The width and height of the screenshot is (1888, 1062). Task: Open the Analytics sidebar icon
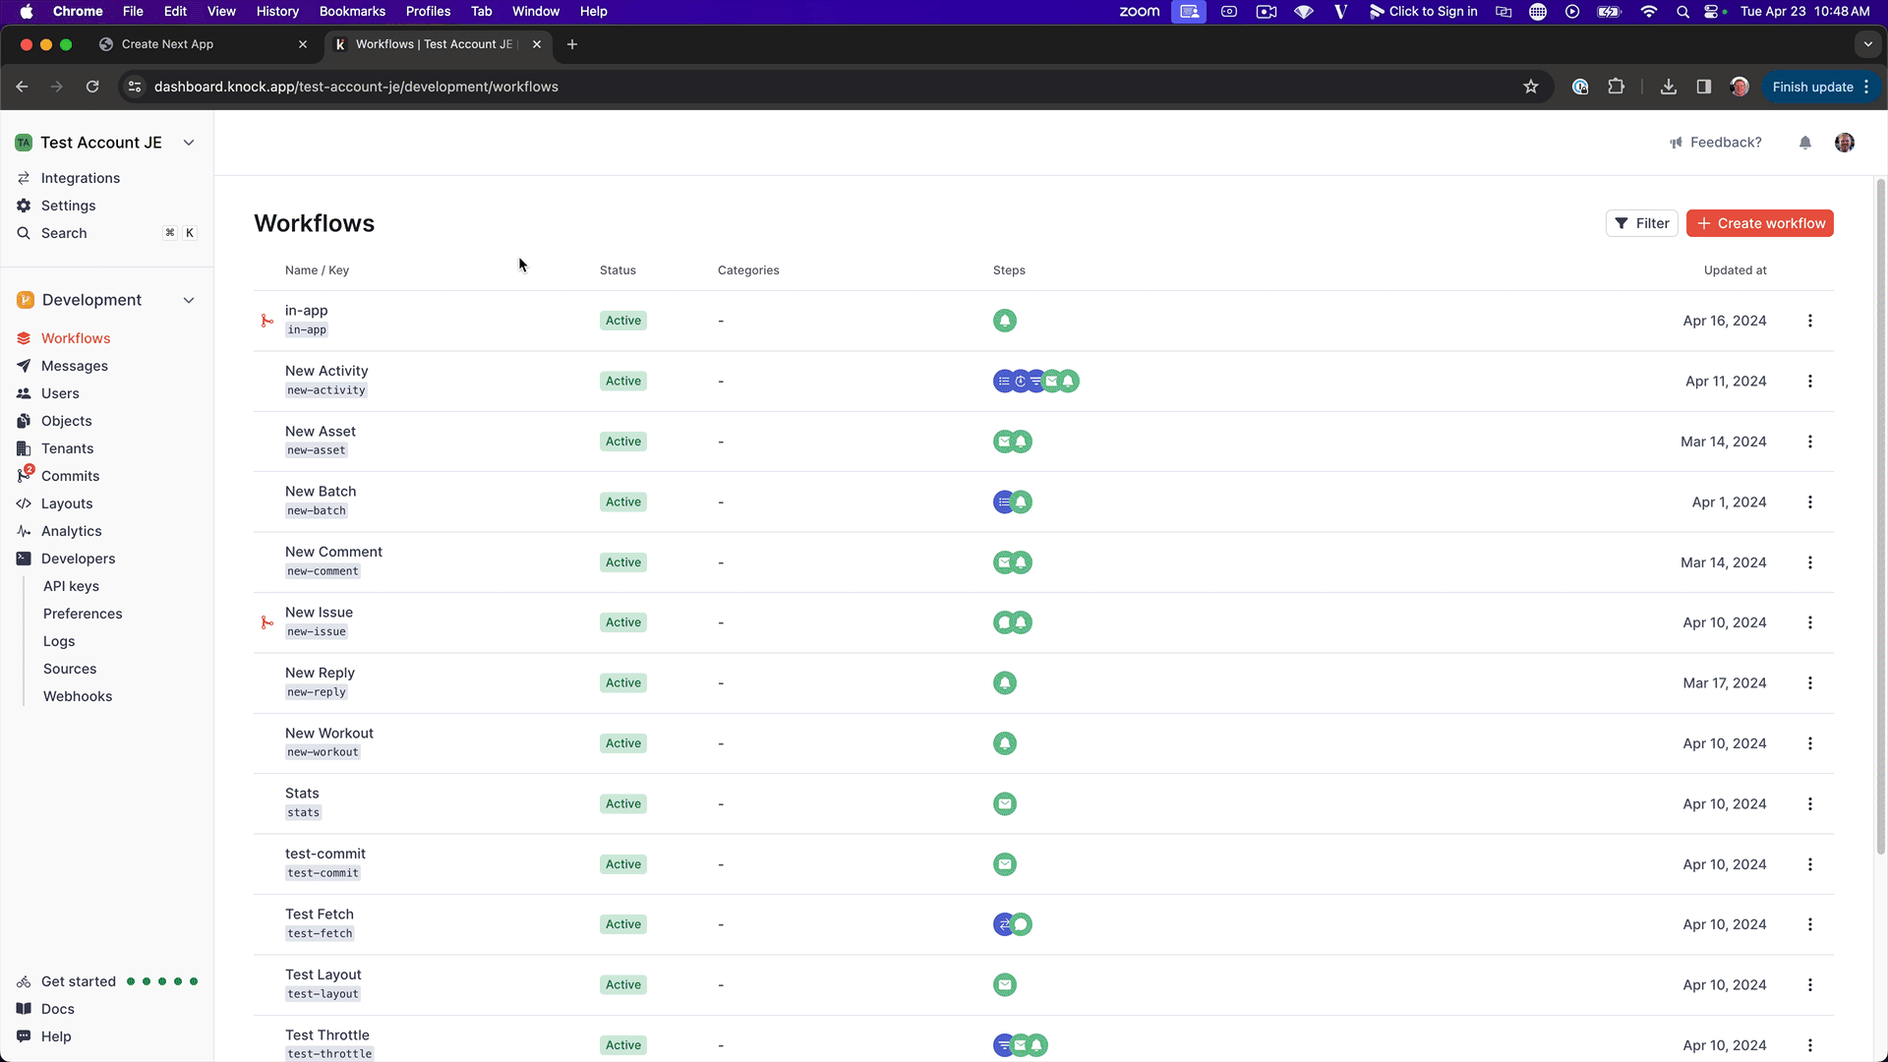25,531
